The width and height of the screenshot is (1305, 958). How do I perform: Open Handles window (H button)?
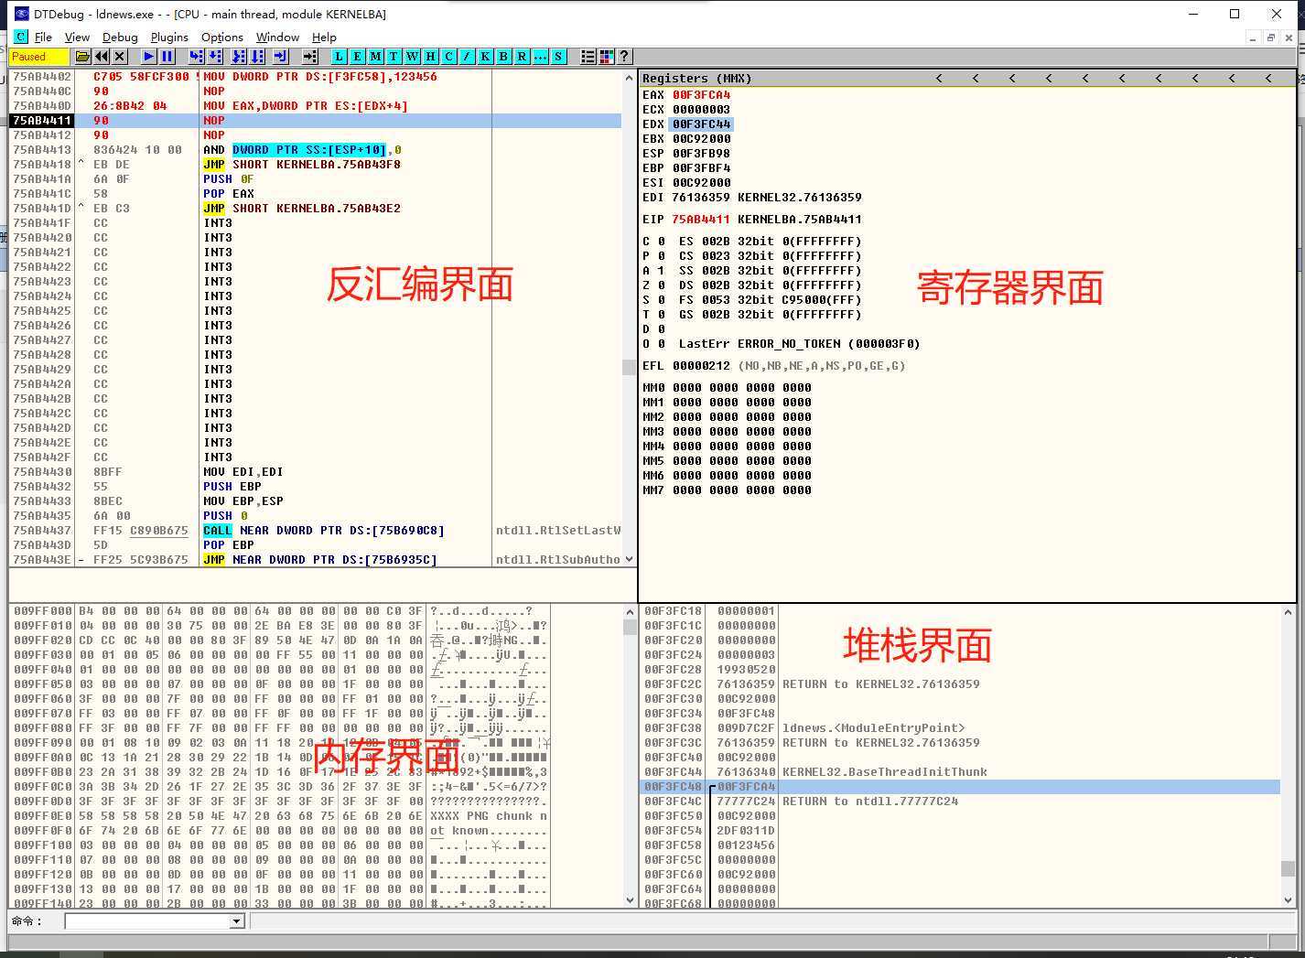[430, 57]
